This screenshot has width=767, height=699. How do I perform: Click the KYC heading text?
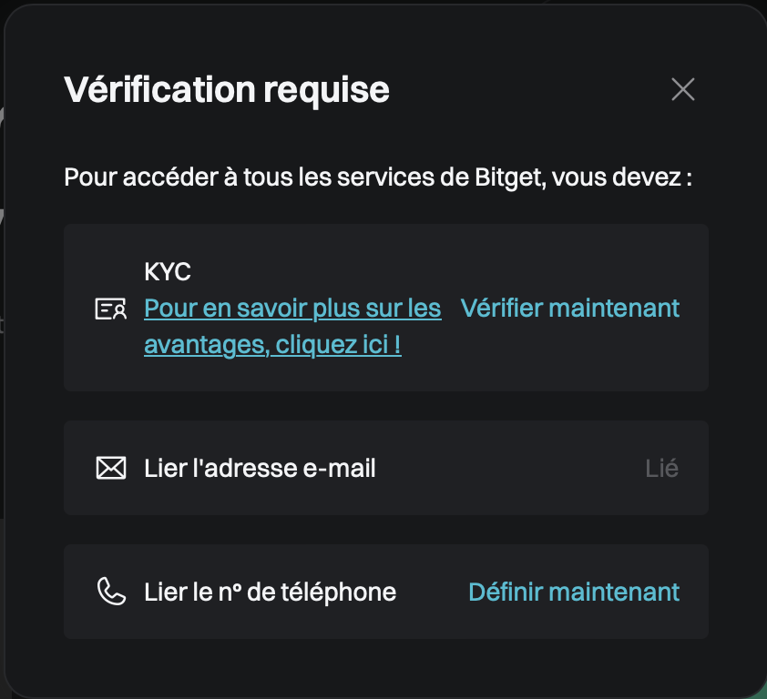[167, 271]
